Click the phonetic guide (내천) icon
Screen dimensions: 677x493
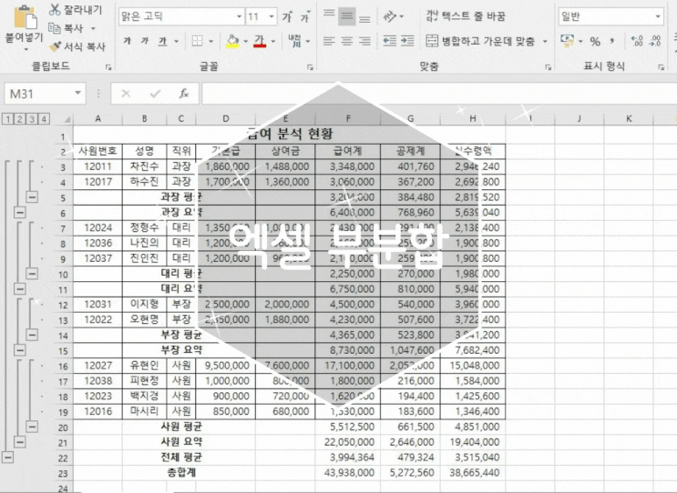pos(294,41)
